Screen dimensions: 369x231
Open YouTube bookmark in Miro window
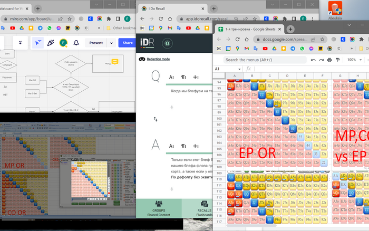(x=13, y=28)
